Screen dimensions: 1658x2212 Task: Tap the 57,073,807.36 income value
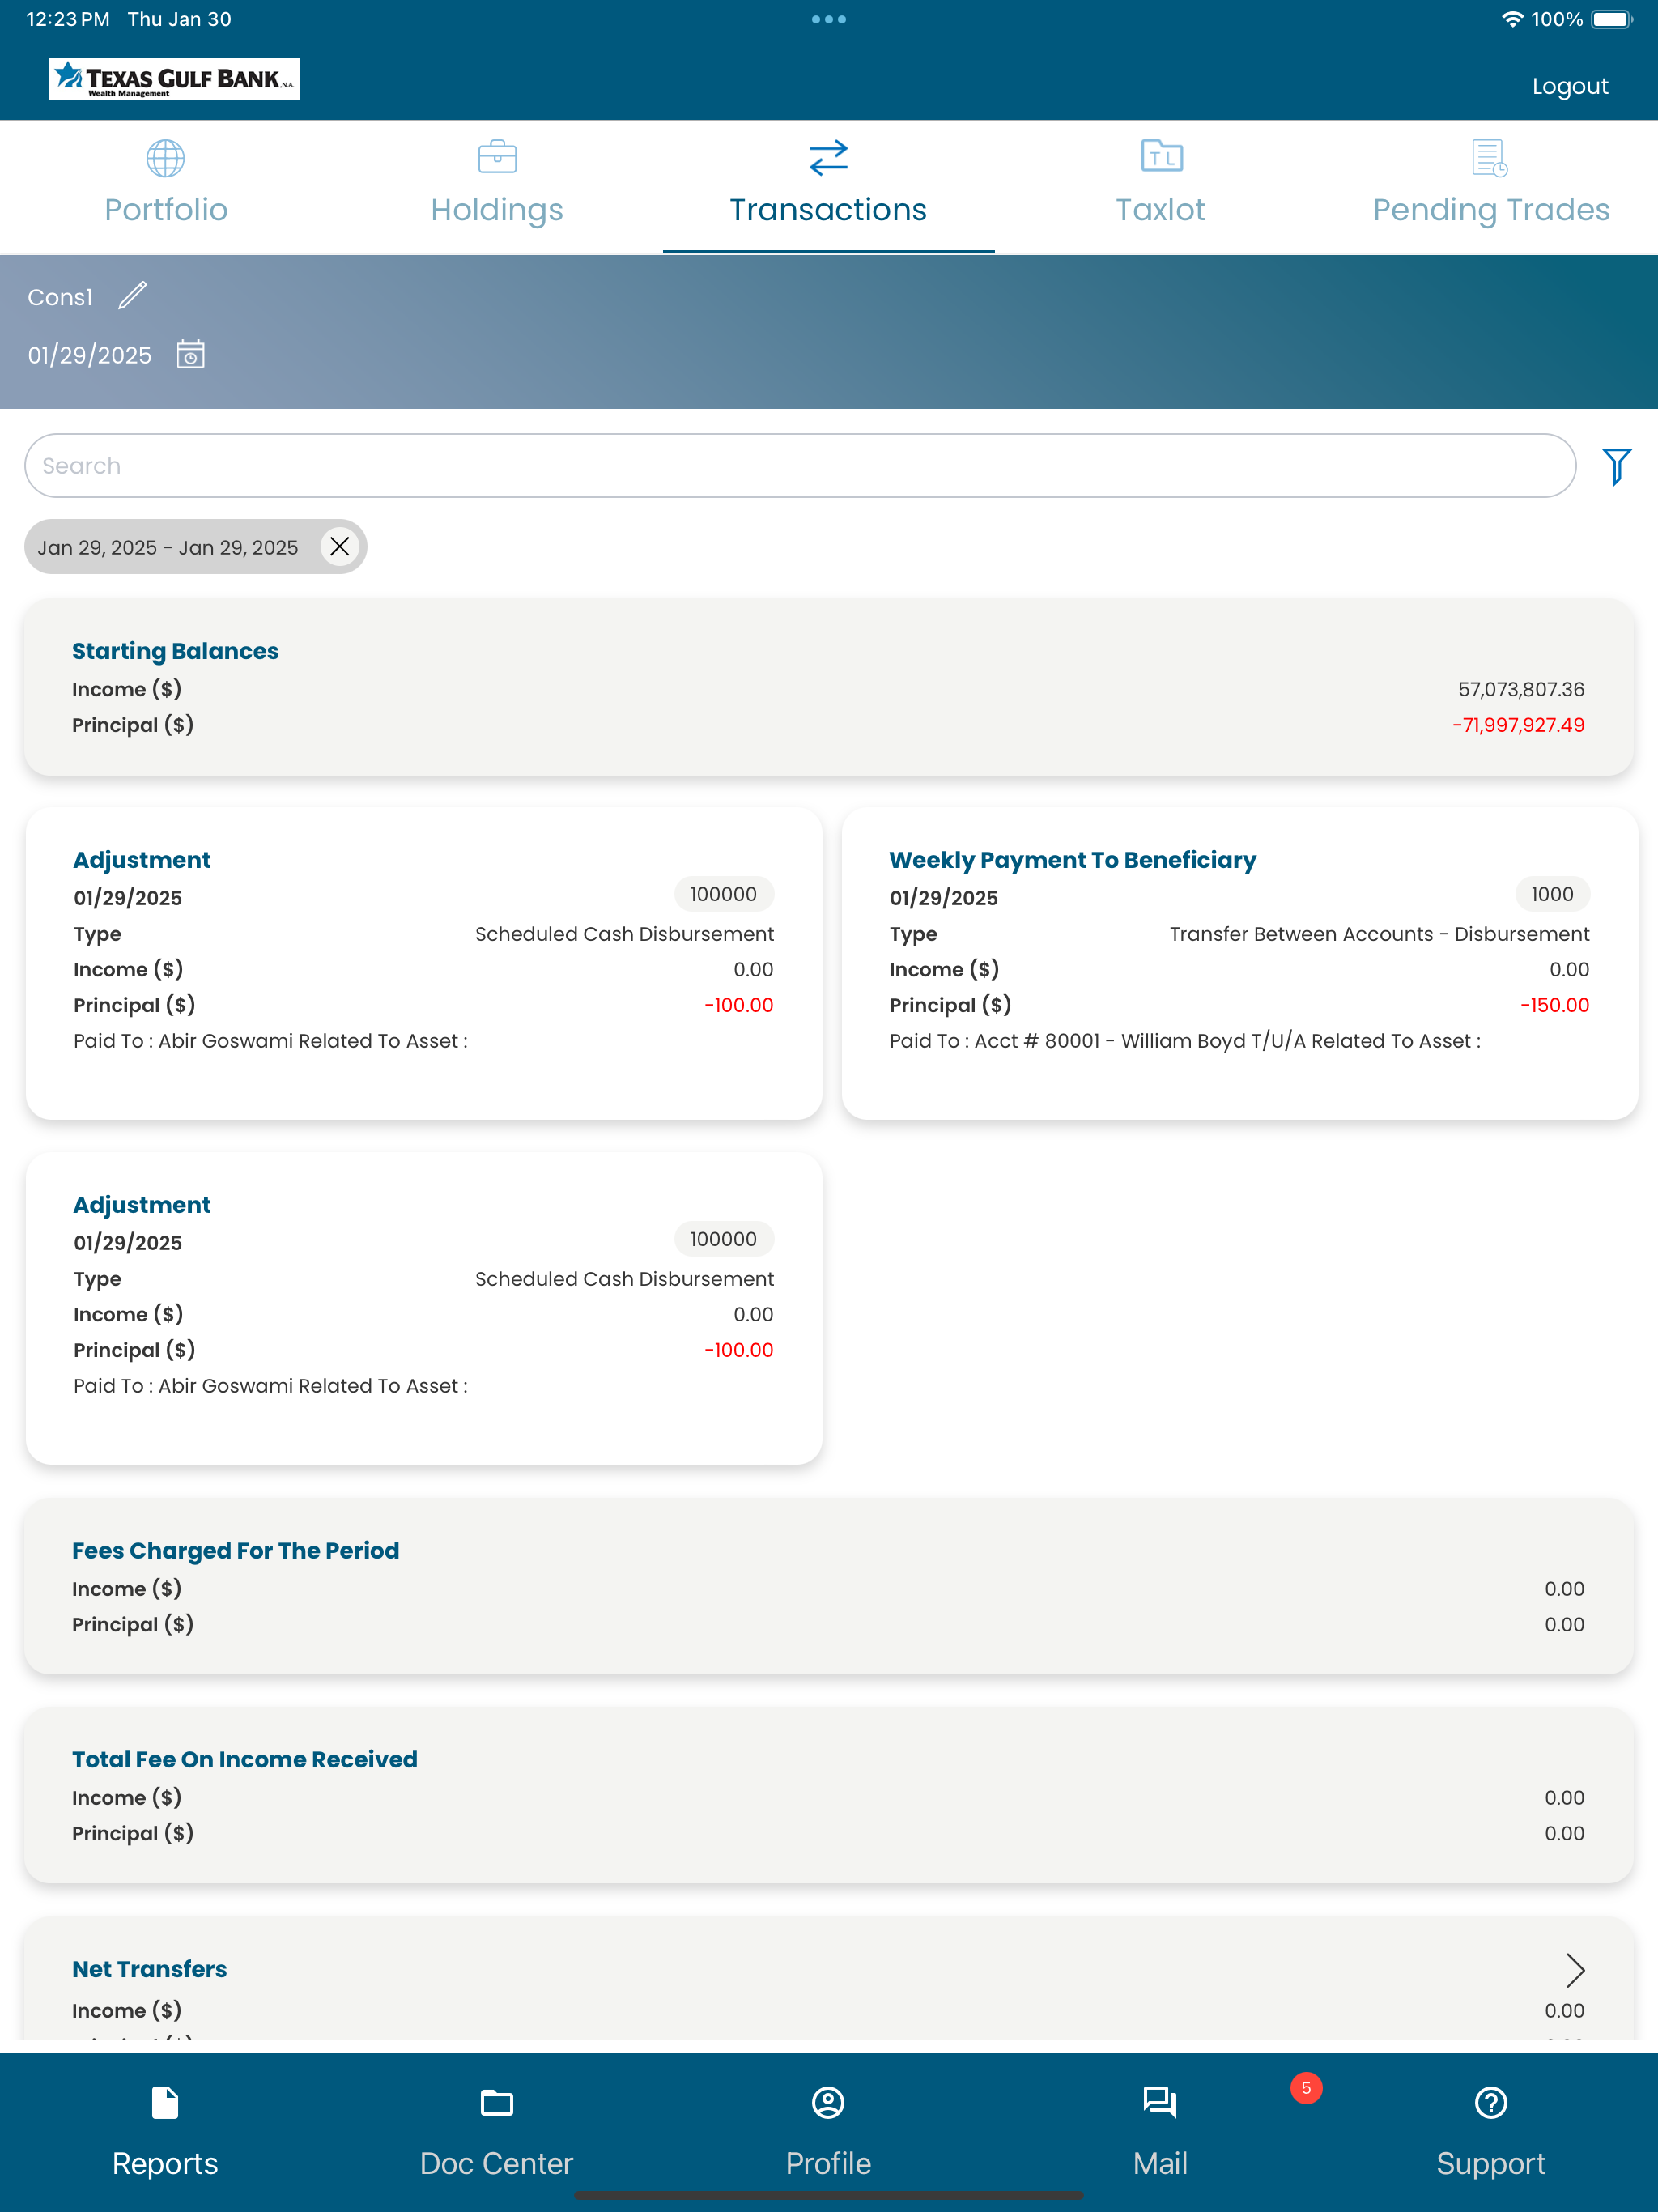click(x=1521, y=689)
